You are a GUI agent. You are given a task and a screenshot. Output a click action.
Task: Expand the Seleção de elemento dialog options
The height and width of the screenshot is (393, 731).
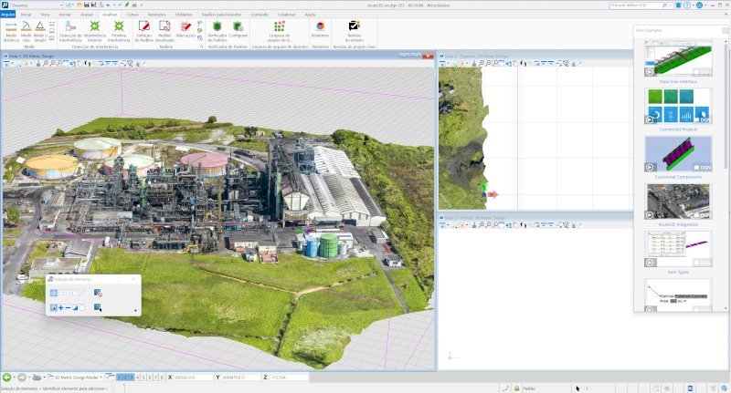click(135, 312)
